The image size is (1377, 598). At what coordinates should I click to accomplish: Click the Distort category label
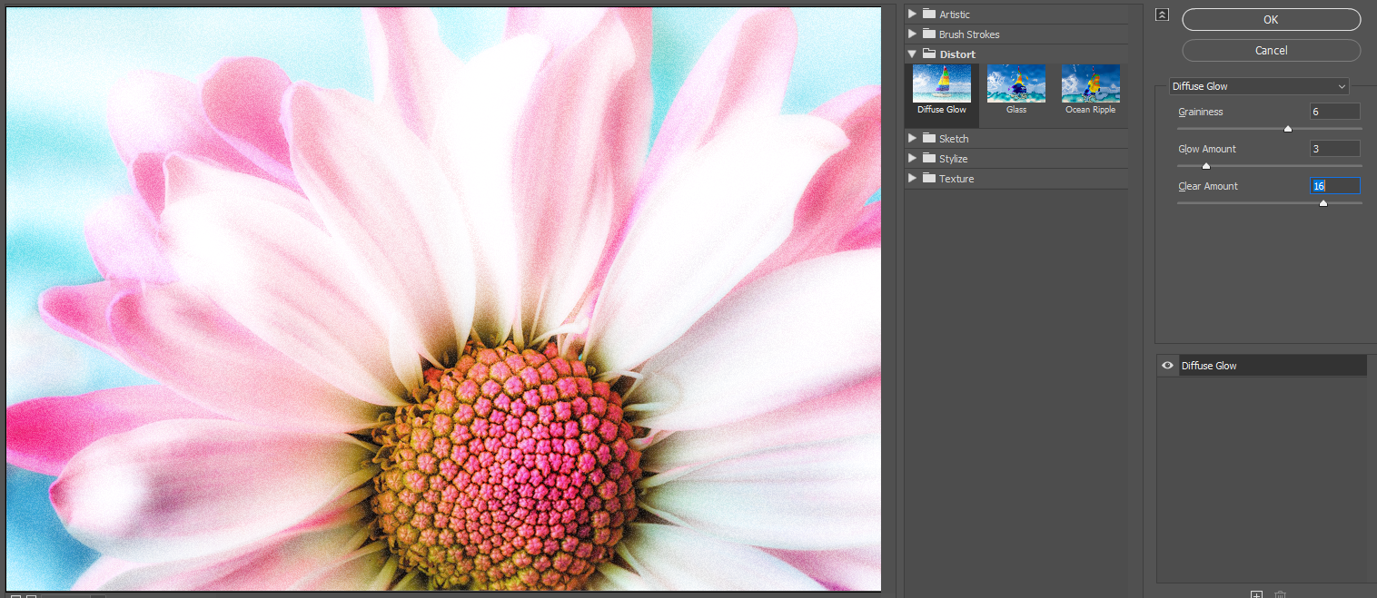click(957, 54)
